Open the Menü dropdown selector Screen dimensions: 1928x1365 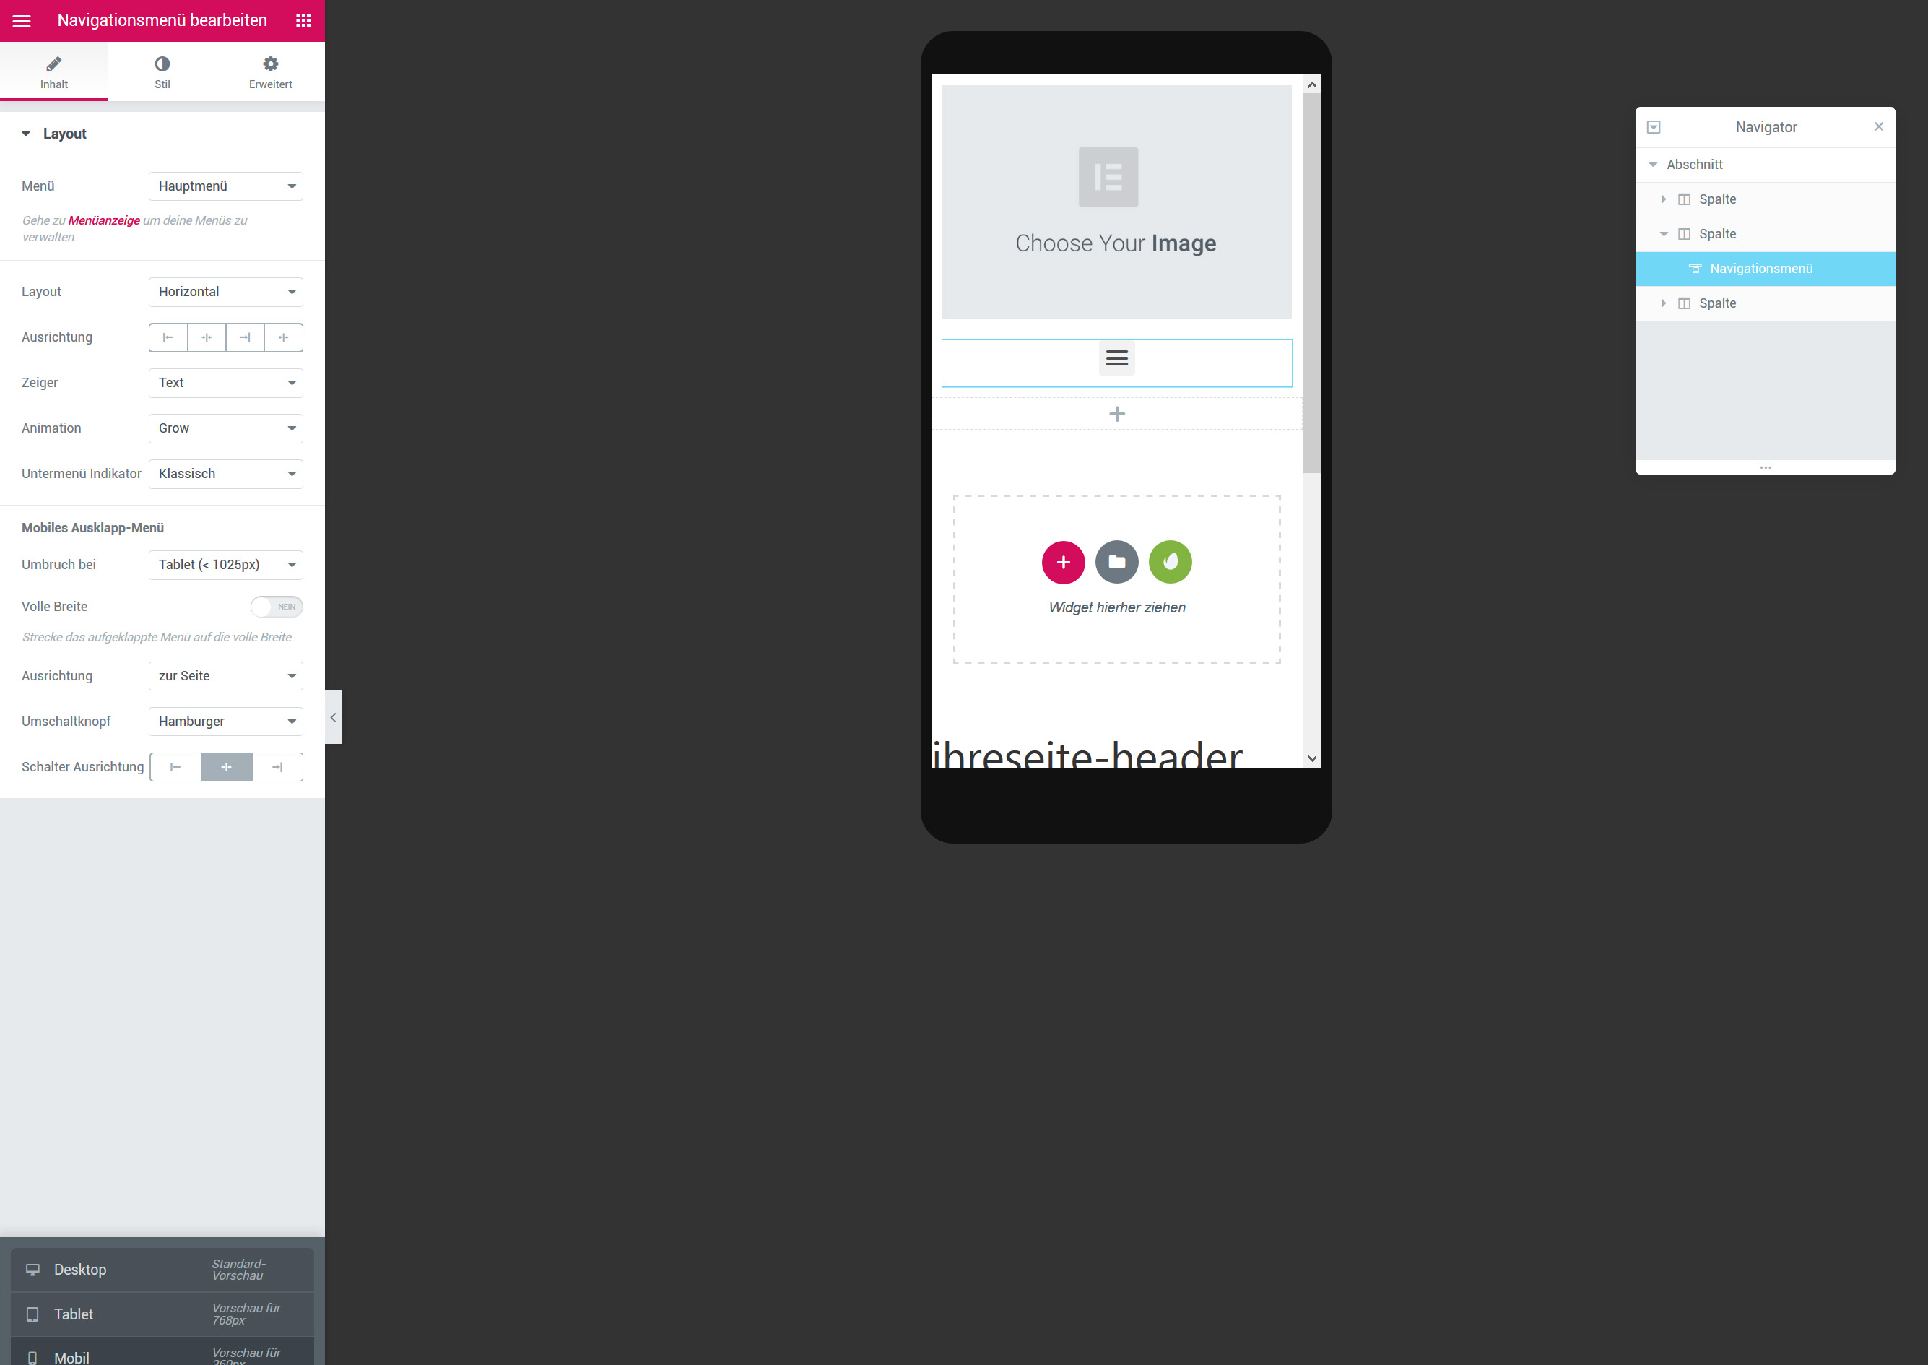[225, 185]
